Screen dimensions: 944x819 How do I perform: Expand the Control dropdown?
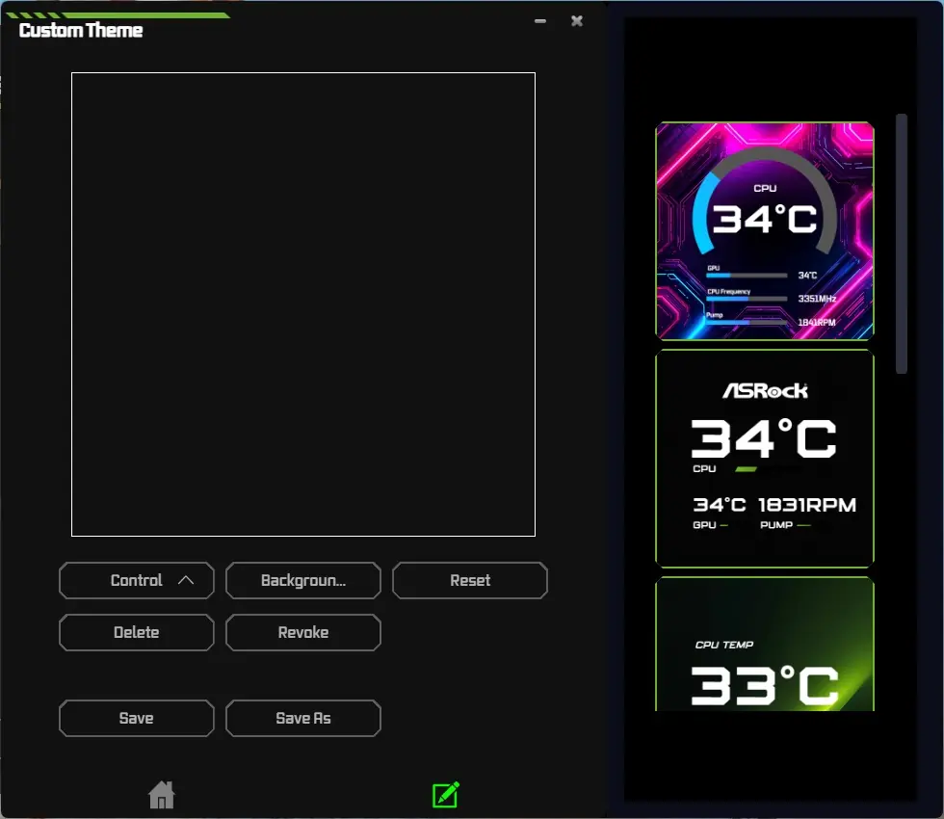pos(137,580)
